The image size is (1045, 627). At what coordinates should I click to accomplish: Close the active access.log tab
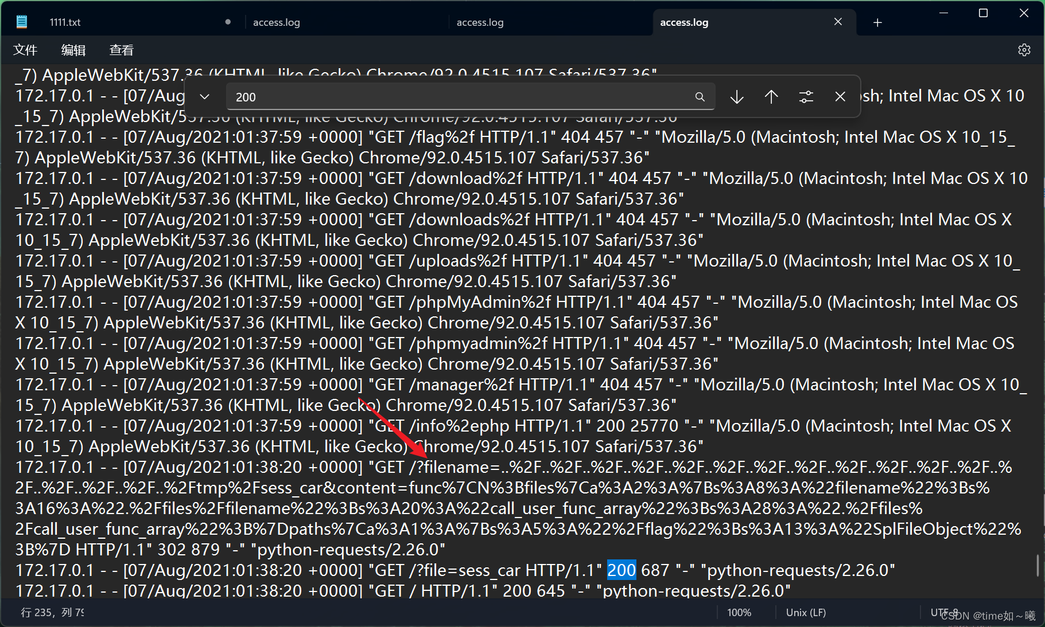click(838, 22)
